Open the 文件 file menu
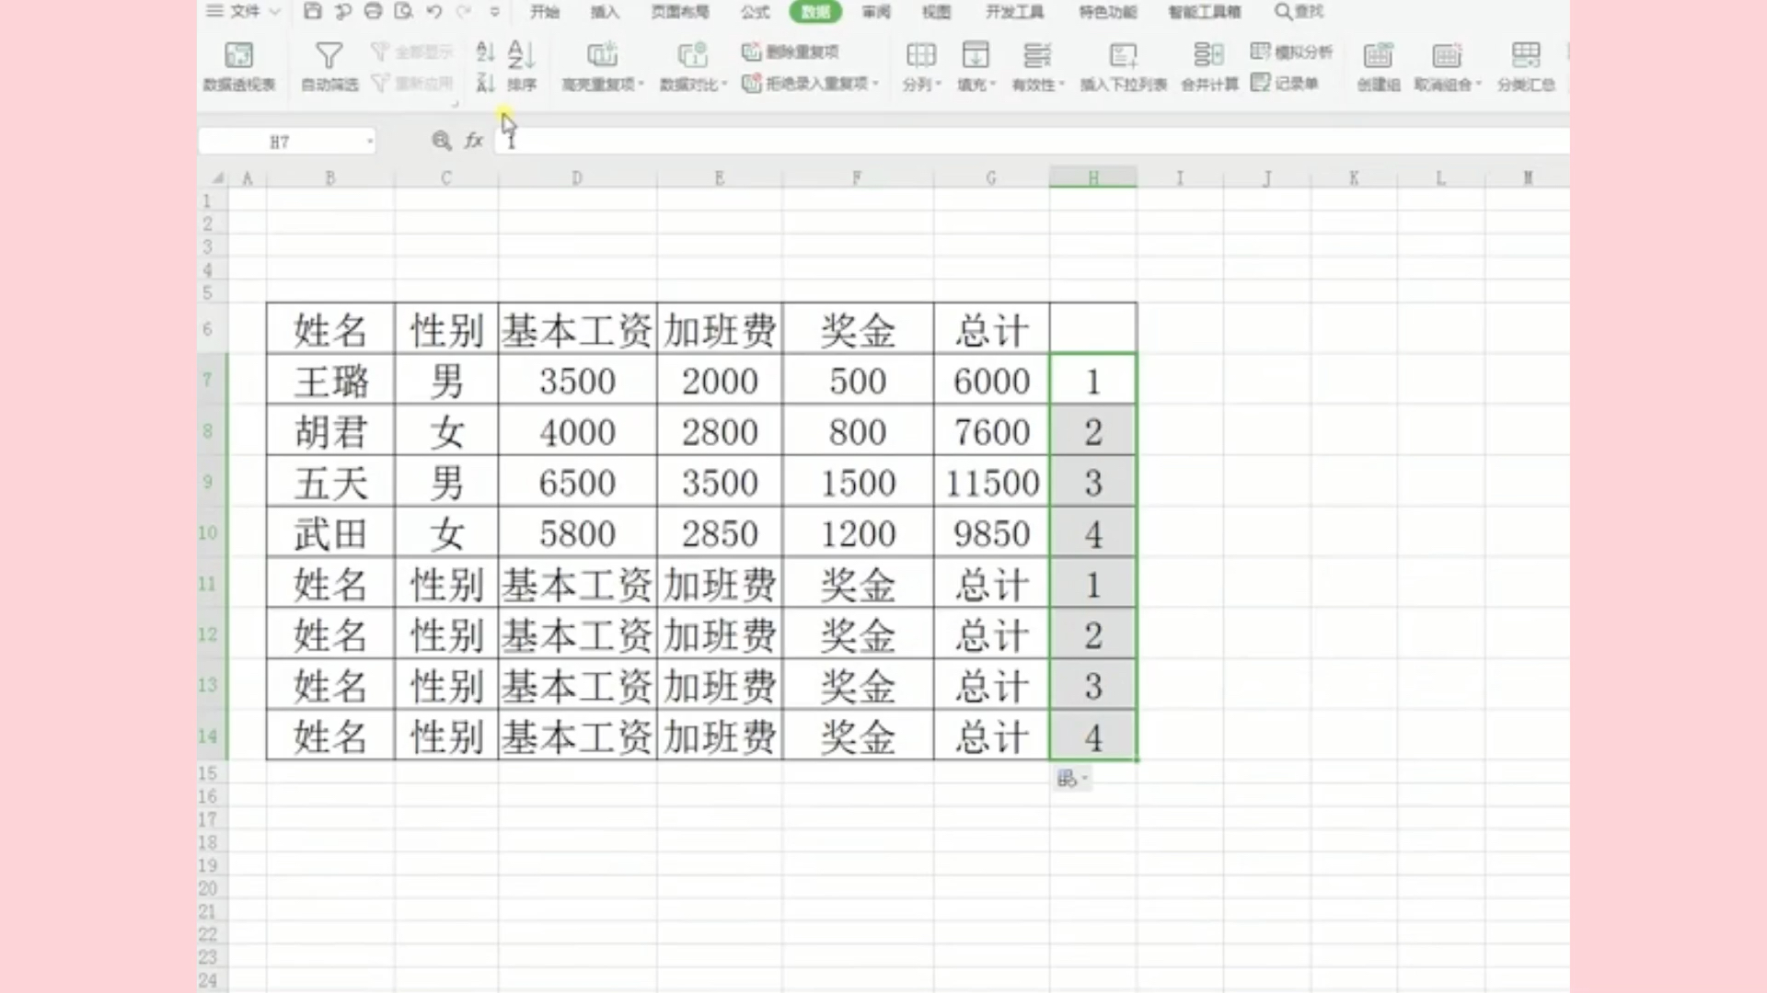The width and height of the screenshot is (1767, 993). coord(244,11)
